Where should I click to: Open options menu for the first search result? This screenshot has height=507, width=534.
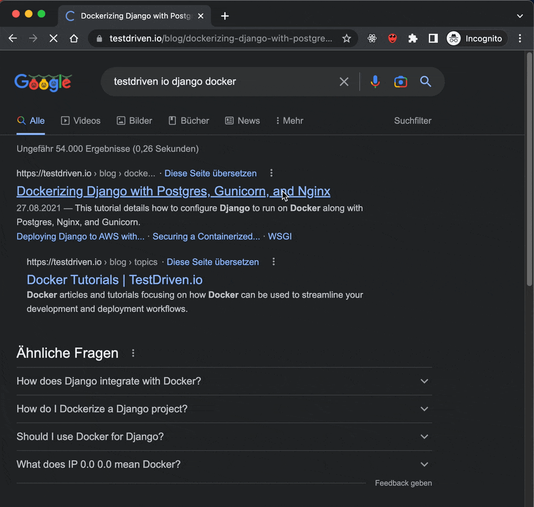[271, 173]
